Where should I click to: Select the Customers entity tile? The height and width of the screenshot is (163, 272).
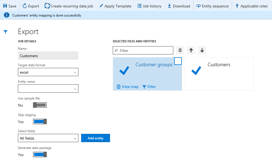coord(219,74)
